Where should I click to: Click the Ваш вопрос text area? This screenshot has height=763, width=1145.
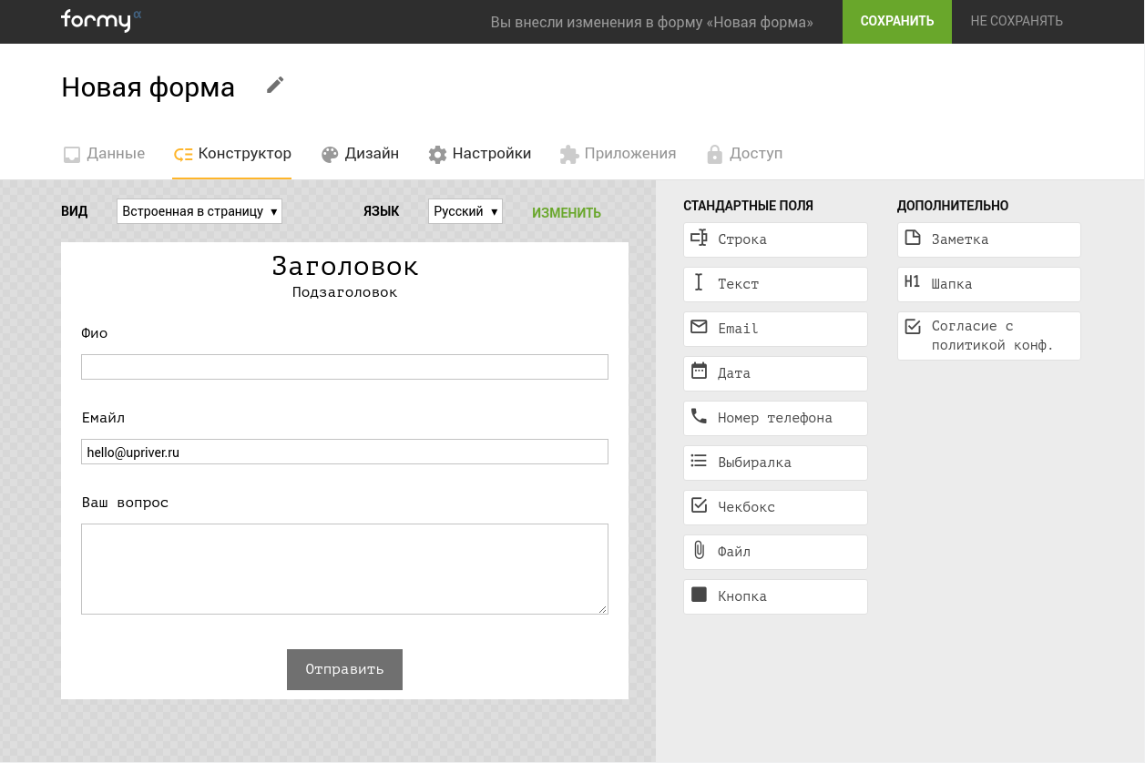coord(344,569)
